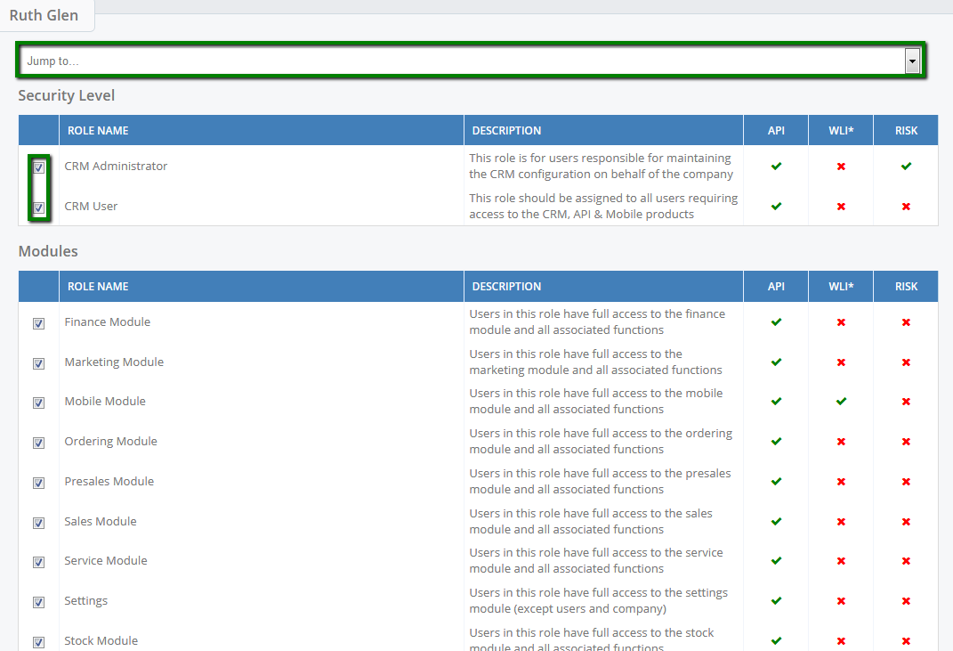The image size is (953, 651).
Task: Toggle the Marketing Module checkbox
Action: [39, 363]
